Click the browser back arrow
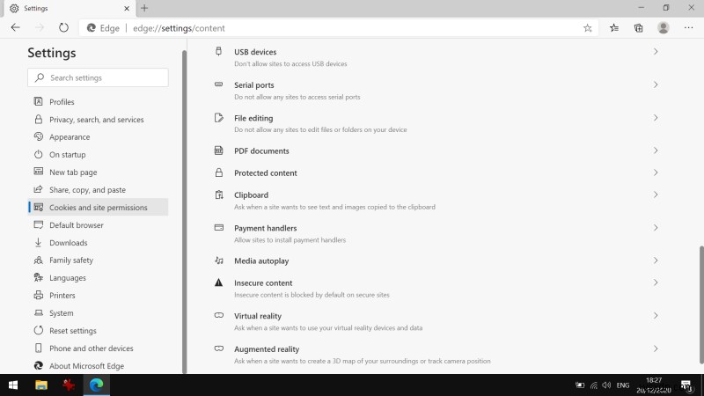704x396 pixels. [x=15, y=28]
